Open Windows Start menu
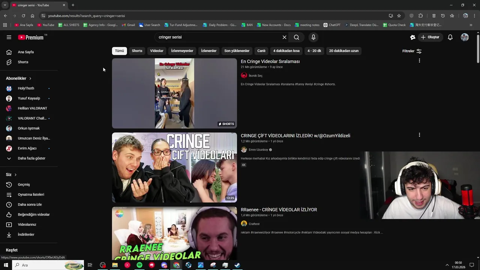The width and height of the screenshot is (480, 270). 6,265
